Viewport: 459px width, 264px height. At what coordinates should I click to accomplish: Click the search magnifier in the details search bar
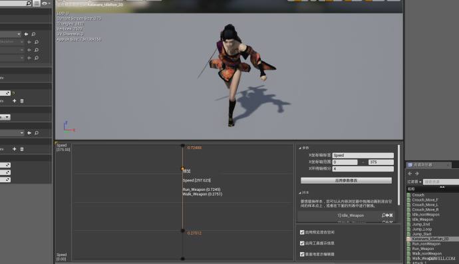(x=29, y=3)
